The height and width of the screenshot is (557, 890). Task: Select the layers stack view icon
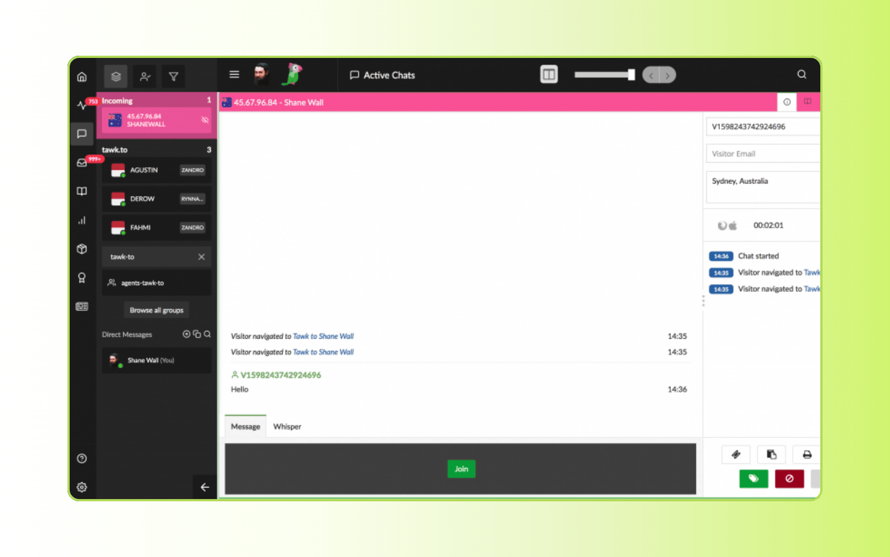click(x=116, y=76)
